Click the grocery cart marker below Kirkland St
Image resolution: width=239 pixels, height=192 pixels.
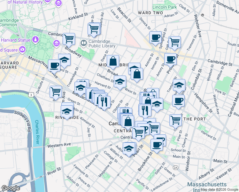pyautogui.click(x=94, y=29)
